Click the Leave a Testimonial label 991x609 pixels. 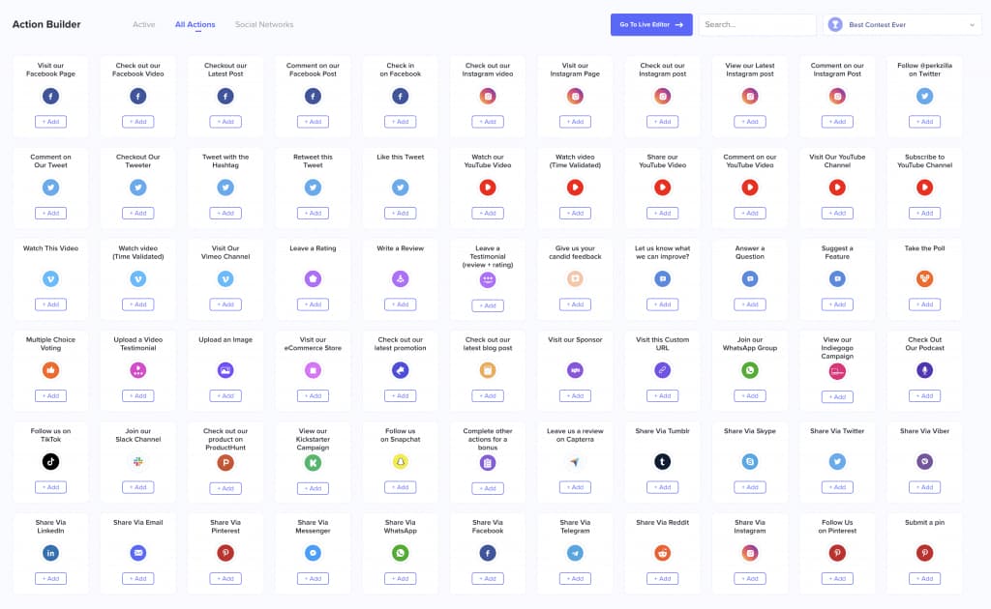tap(488, 257)
